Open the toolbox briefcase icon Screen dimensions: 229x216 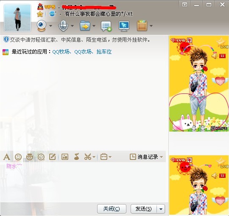coord(104,157)
